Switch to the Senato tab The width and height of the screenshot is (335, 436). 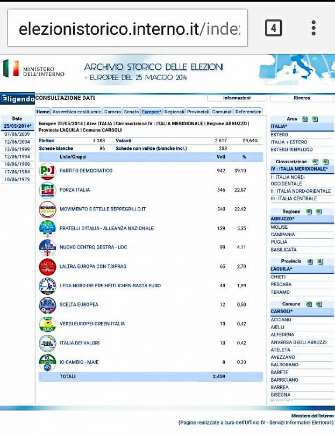[x=131, y=112]
